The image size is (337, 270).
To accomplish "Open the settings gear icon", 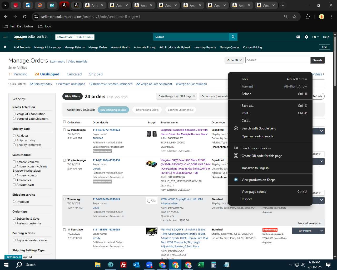I will tap(306, 37).
